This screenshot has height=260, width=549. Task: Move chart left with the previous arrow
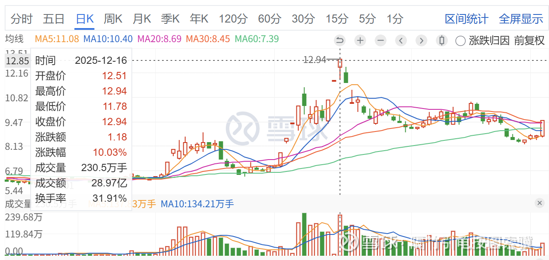point(401,40)
